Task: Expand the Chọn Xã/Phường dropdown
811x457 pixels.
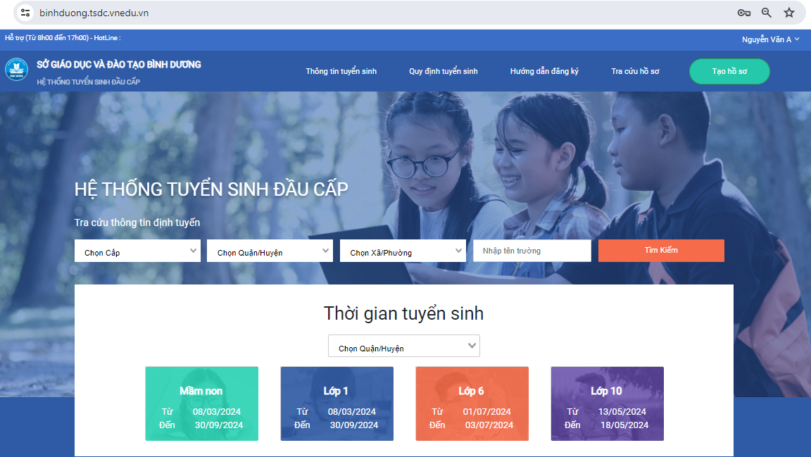Action: [403, 251]
